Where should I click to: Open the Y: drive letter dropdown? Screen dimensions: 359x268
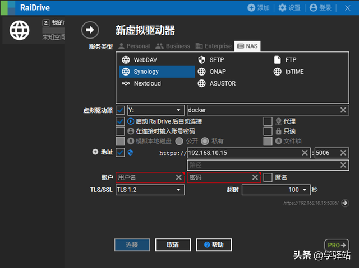point(156,110)
